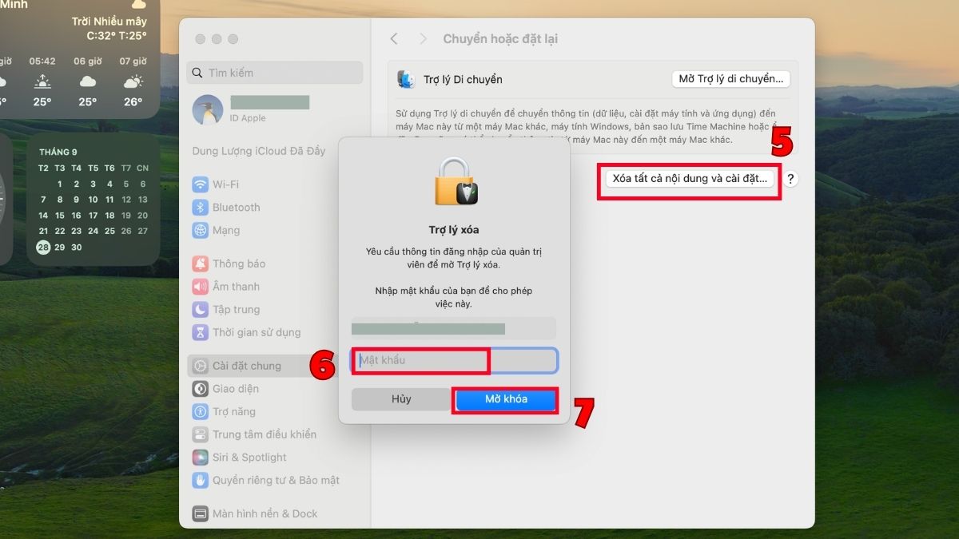The image size is (959, 539).
Task: Click the search magnifier icon
Action: [x=198, y=73]
